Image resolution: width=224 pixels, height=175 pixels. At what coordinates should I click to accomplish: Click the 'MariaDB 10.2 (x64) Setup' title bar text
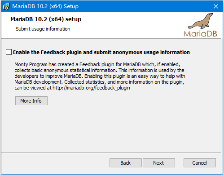pos(45,6)
